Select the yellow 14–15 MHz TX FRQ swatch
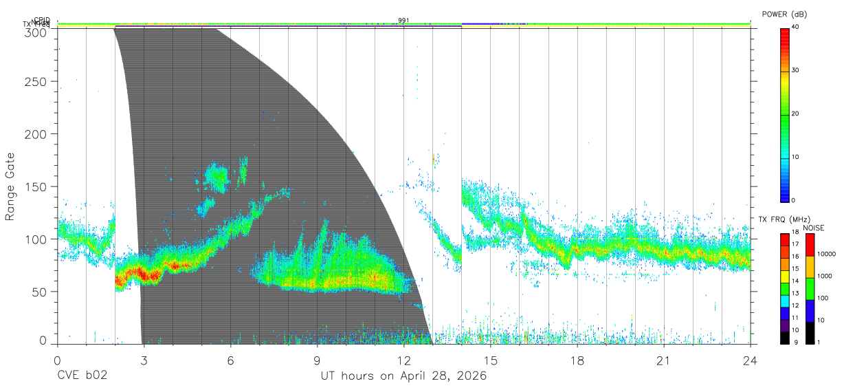The image size is (844, 390). coord(784,276)
